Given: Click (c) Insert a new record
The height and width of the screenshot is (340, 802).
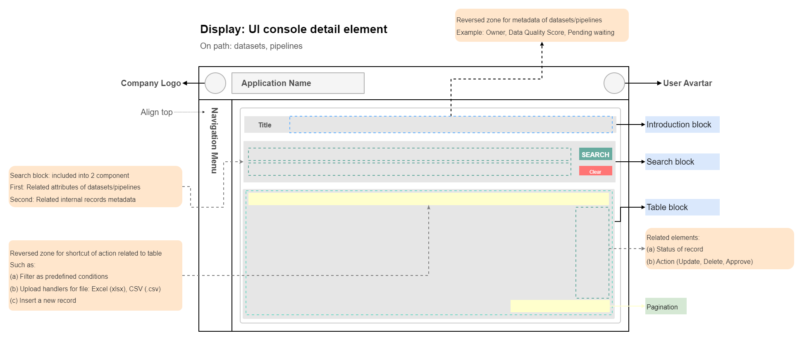Looking at the screenshot, I should click(x=43, y=300).
